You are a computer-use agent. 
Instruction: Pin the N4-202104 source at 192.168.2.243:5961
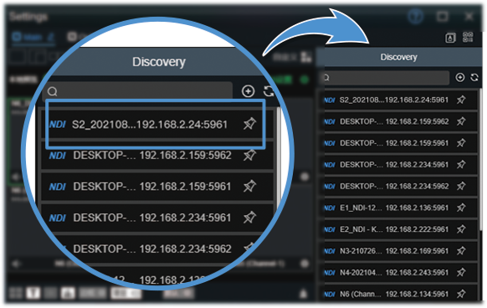(x=461, y=272)
